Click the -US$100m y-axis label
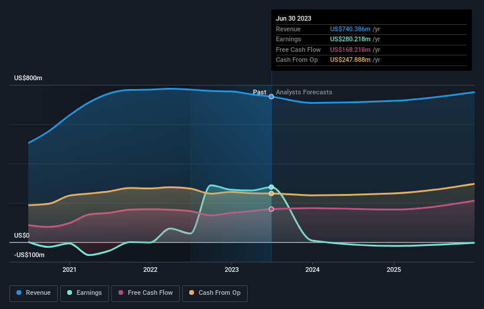The height and width of the screenshot is (309, 484). coord(29,255)
